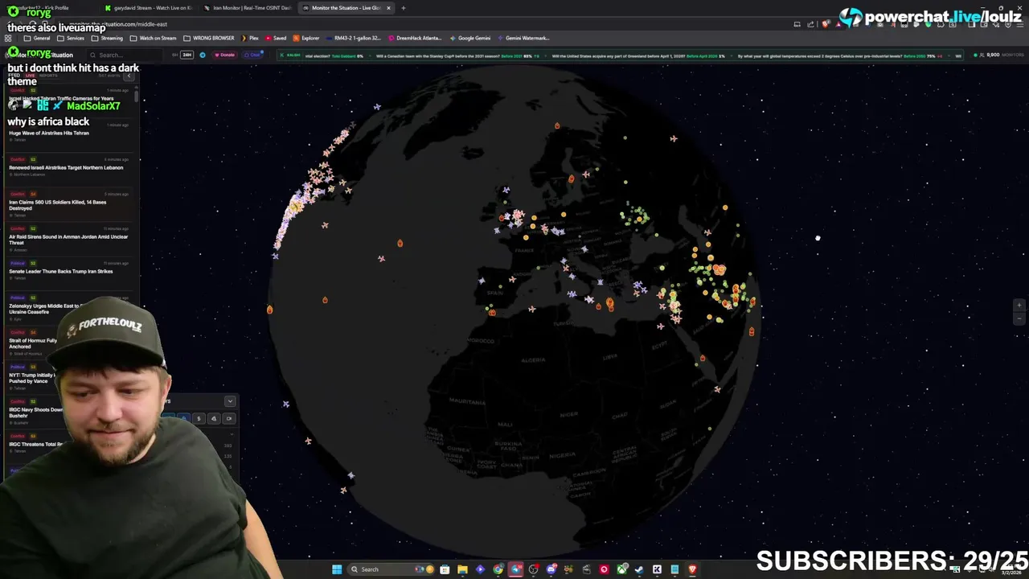Open the Gemini Watermark bookmark
Screen dimensions: 1029x579
click(524, 38)
